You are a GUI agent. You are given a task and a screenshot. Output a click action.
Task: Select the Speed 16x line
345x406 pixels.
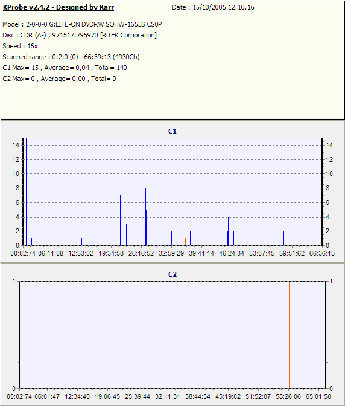(20, 46)
